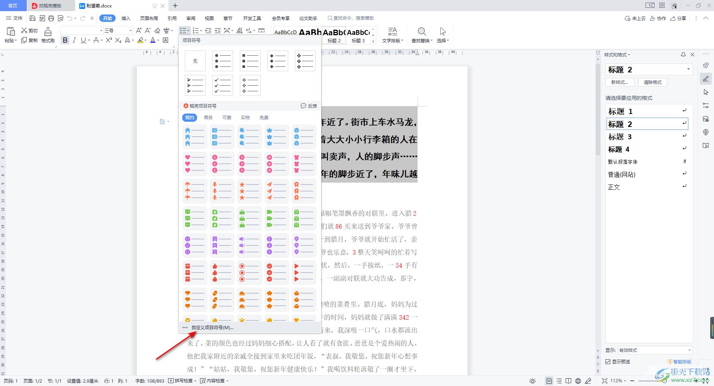Viewport: 714px width, 386px height.
Task: Open font size dropdown showing 三号
Action: 131,30
